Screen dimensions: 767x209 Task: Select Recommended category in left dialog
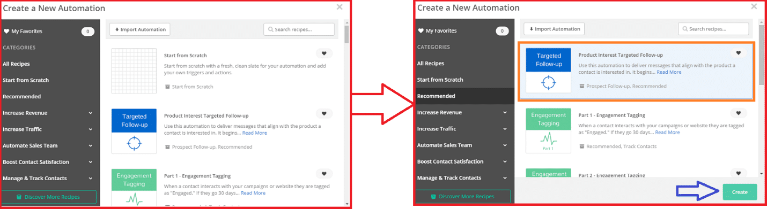pyautogui.click(x=21, y=96)
